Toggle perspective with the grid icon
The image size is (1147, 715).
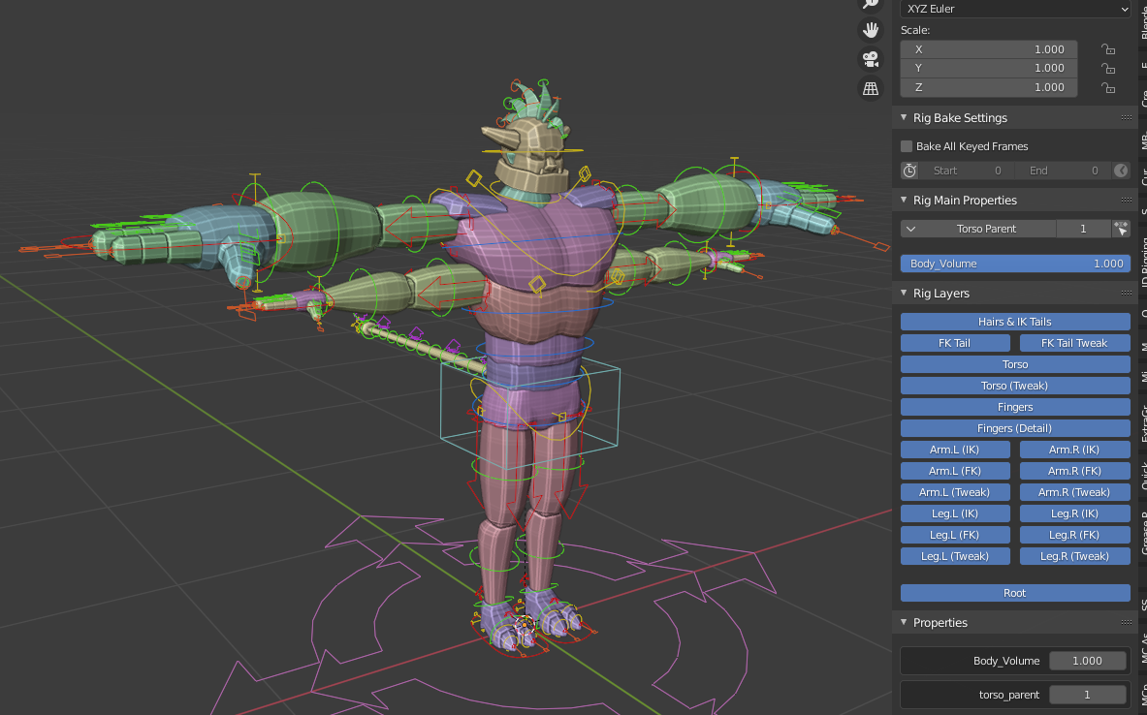(870, 88)
